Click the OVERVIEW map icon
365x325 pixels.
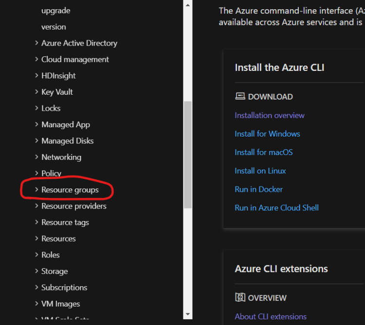240,297
